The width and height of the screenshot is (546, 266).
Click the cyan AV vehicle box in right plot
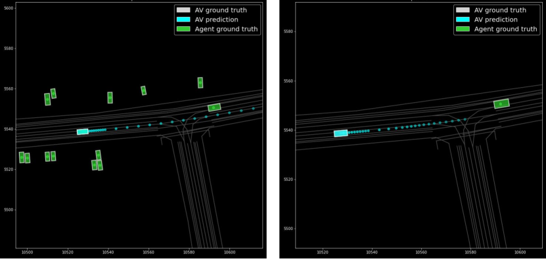[x=341, y=134]
